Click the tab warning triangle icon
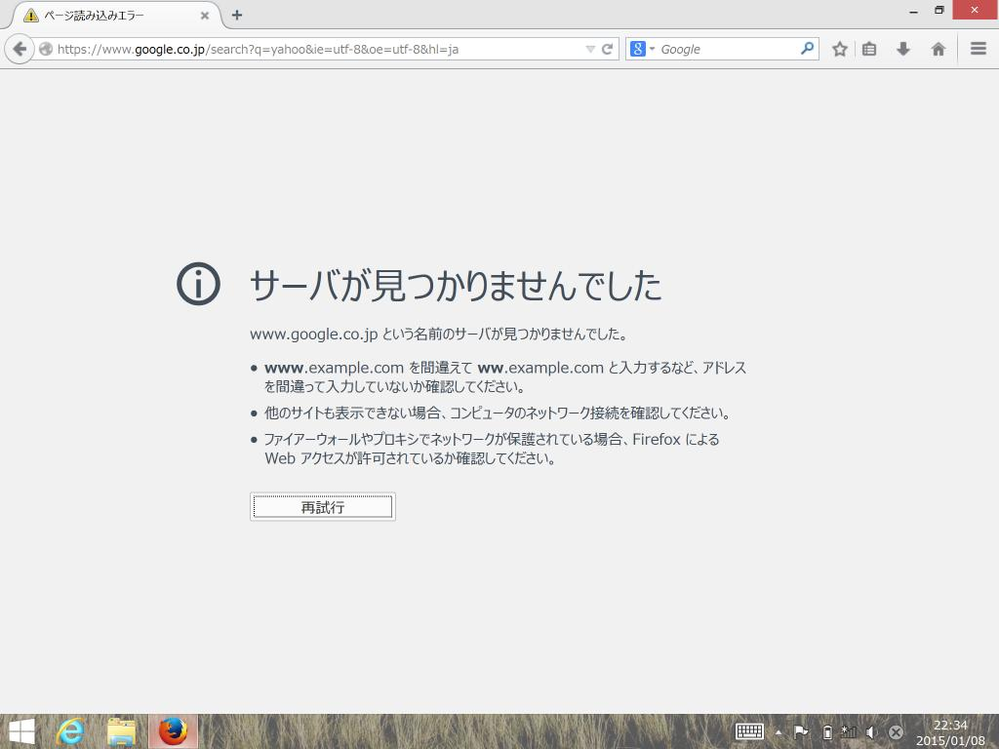The height and width of the screenshot is (749, 999). (x=30, y=16)
